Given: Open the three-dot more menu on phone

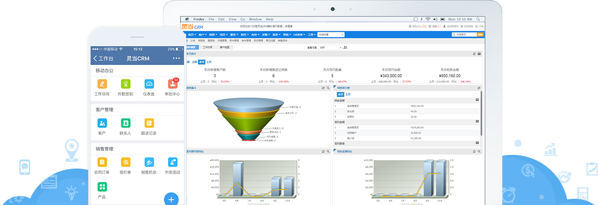Looking at the screenshot, I should 176,58.
